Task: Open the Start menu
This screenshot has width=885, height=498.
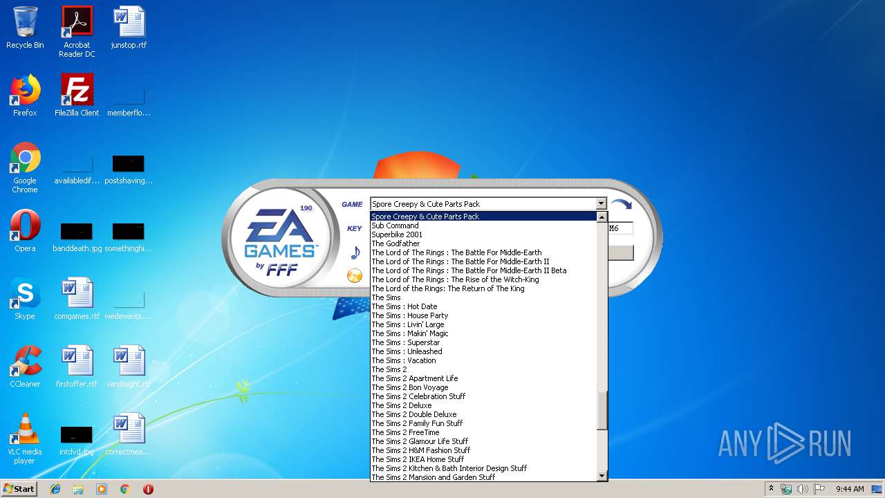Action: pos(19,489)
